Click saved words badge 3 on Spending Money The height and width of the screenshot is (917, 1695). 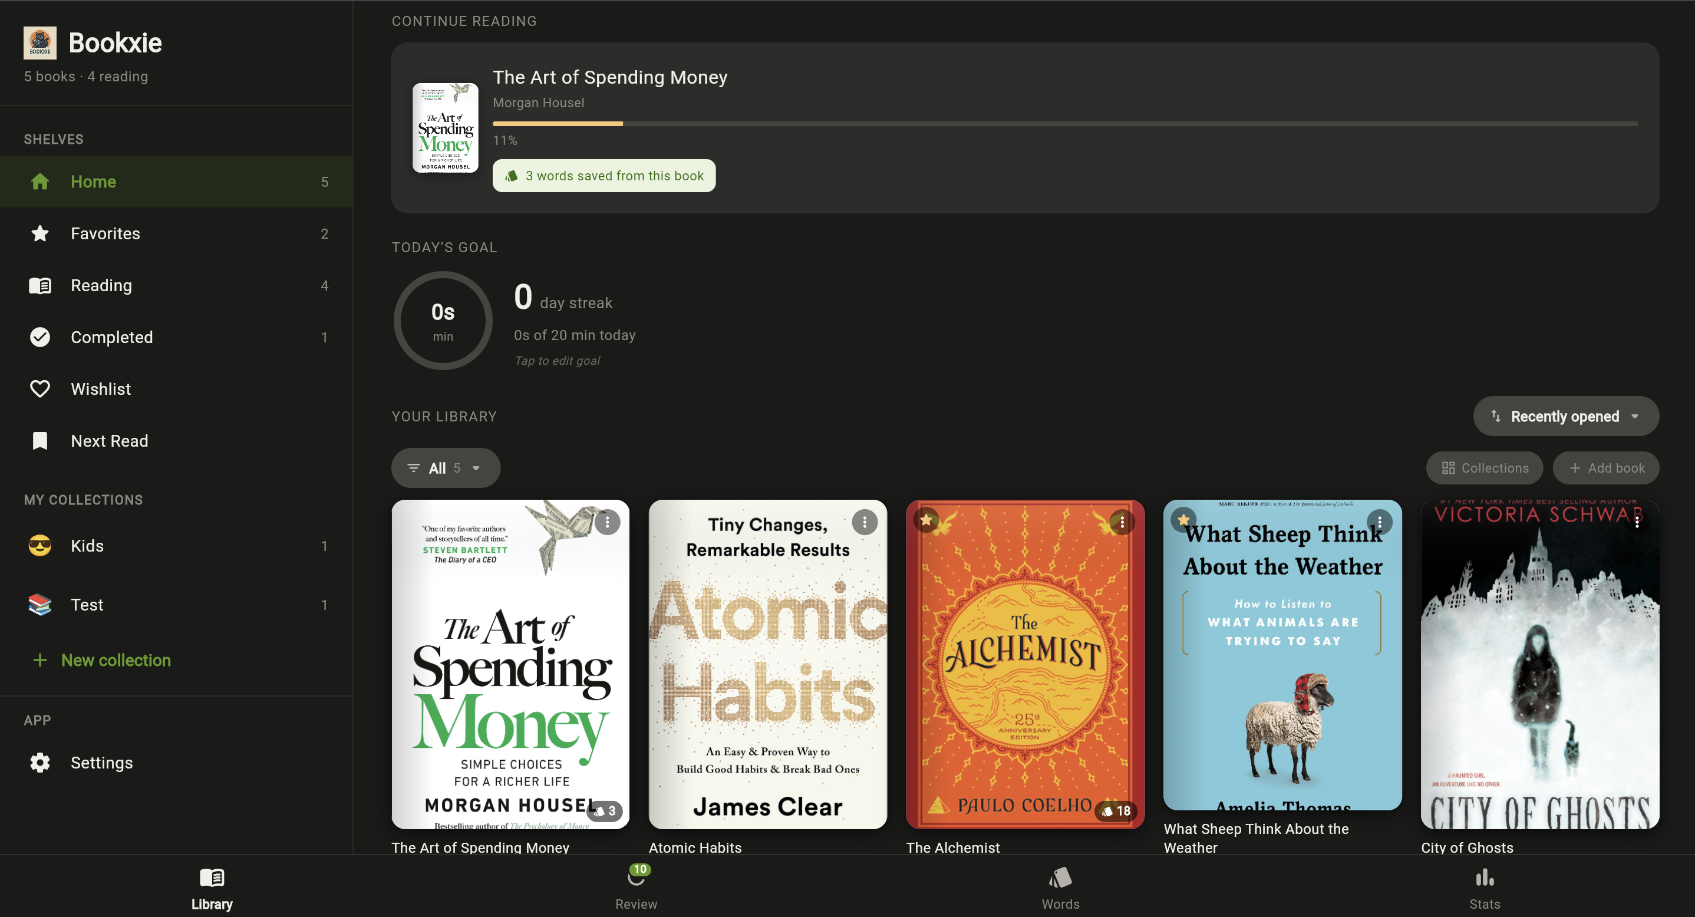tap(605, 810)
